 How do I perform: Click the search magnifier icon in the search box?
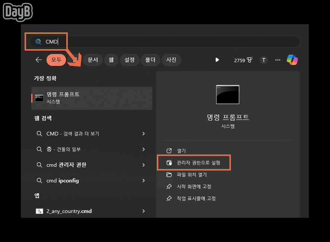pyautogui.click(x=38, y=42)
